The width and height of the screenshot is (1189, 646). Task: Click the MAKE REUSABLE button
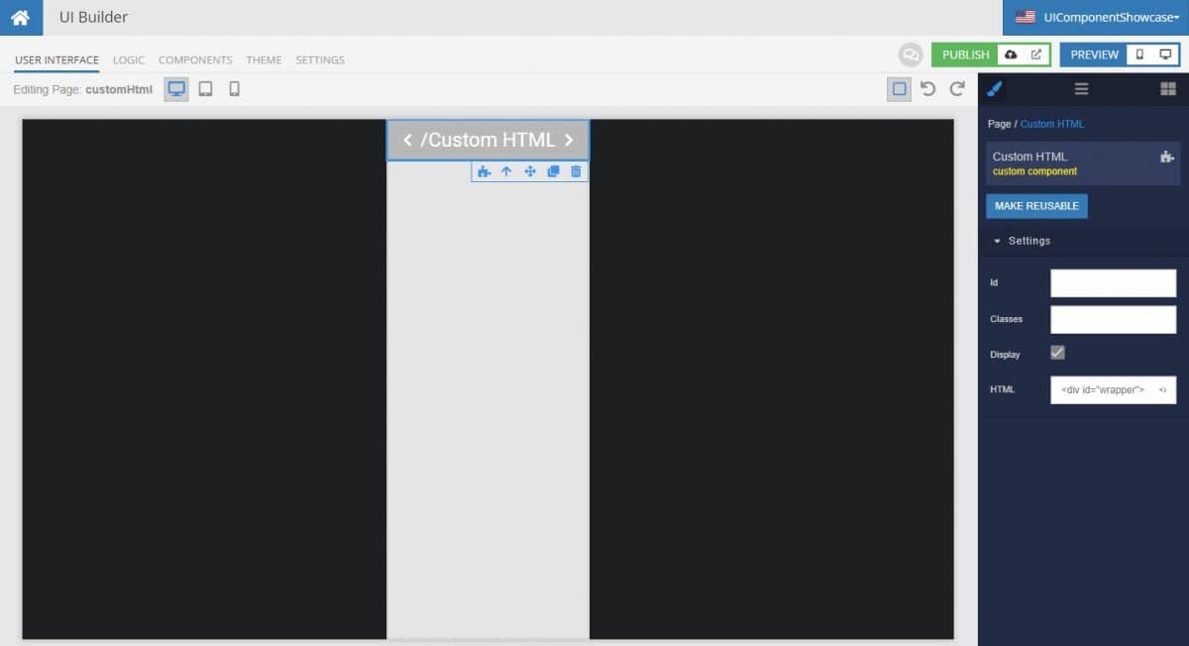point(1036,206)
